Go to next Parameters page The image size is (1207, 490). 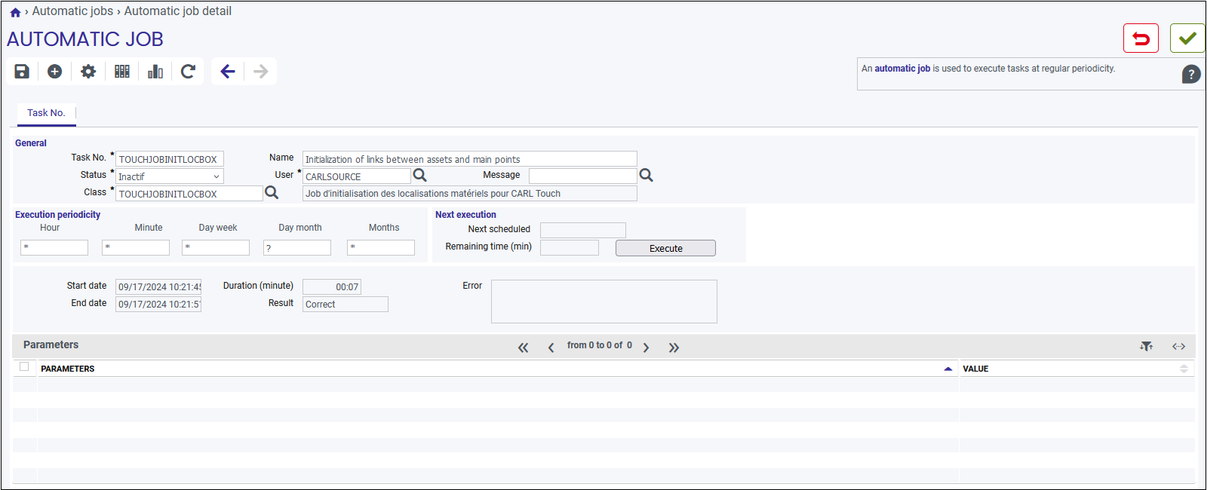coord(646,348)
